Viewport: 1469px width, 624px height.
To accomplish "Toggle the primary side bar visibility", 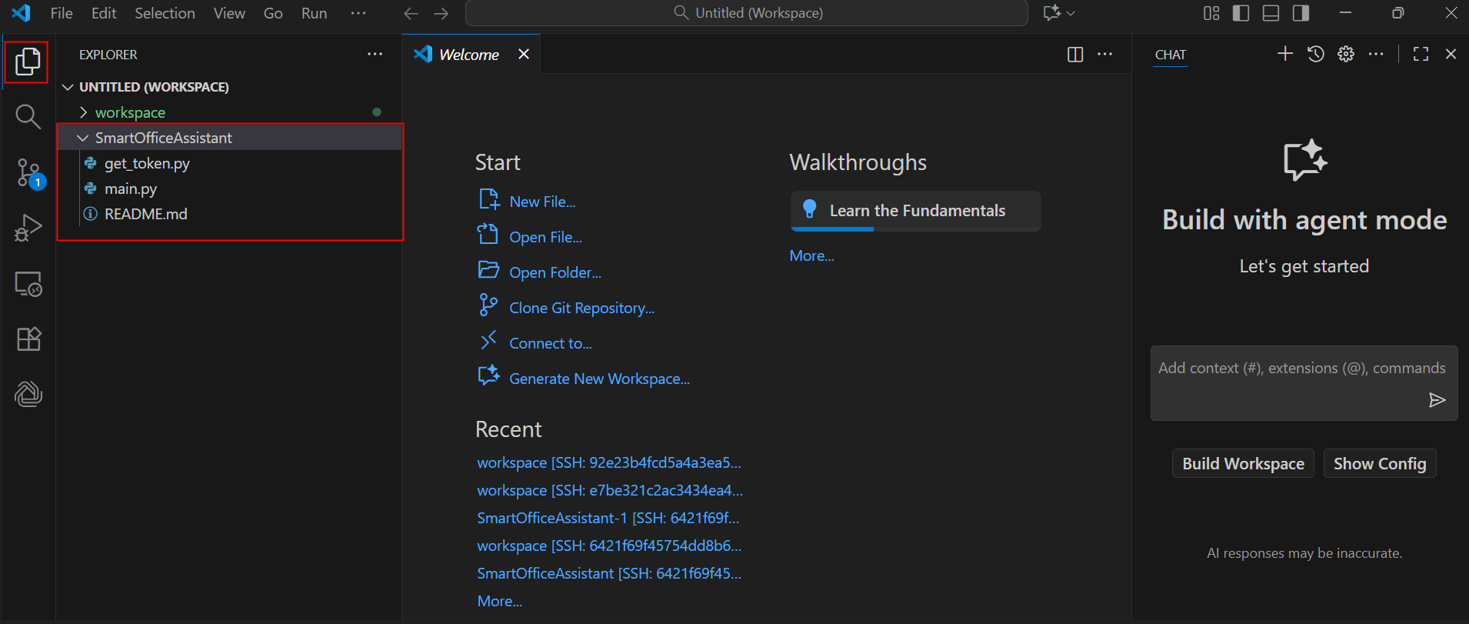I will 1241,13.
